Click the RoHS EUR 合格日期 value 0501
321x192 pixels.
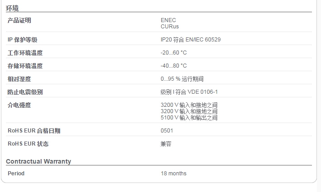point(167,130)
